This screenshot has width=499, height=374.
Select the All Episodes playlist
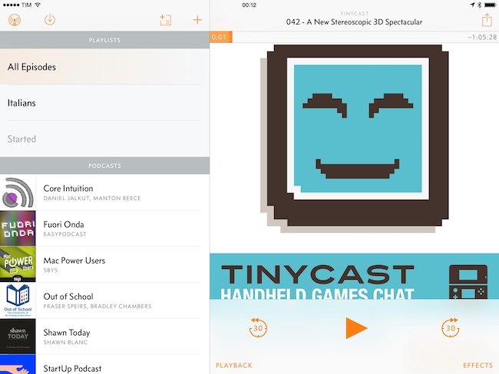coord(104,67)
